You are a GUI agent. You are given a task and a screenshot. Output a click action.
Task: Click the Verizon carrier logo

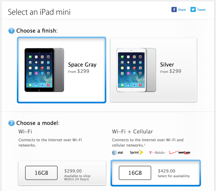(180, 153)
